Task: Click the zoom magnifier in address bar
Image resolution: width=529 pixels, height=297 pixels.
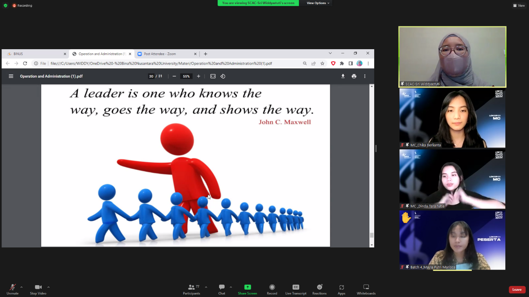Action: click(x=305, y=64)
